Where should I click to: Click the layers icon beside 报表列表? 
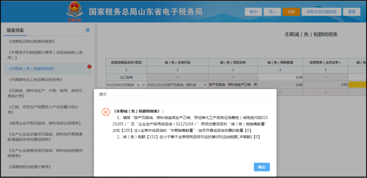[x=88, y=31]
